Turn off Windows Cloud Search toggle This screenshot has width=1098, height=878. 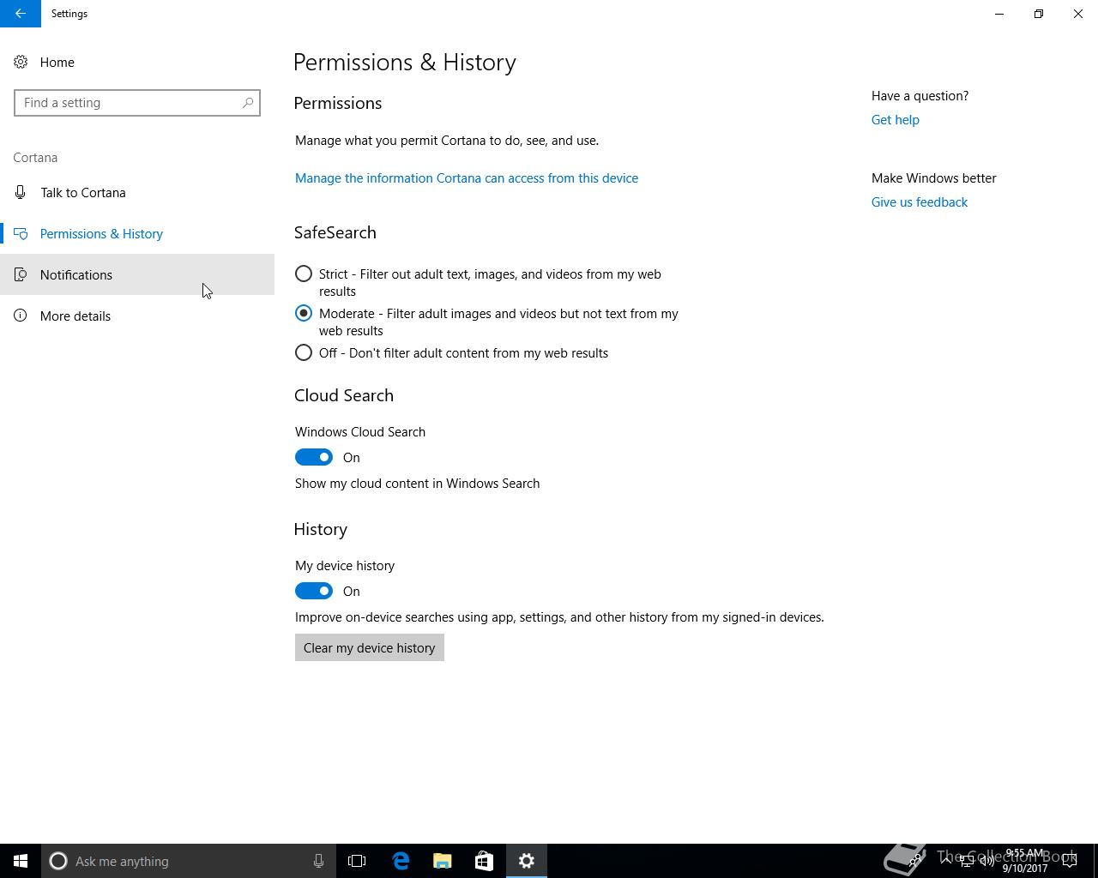click(x=314, y=458)
